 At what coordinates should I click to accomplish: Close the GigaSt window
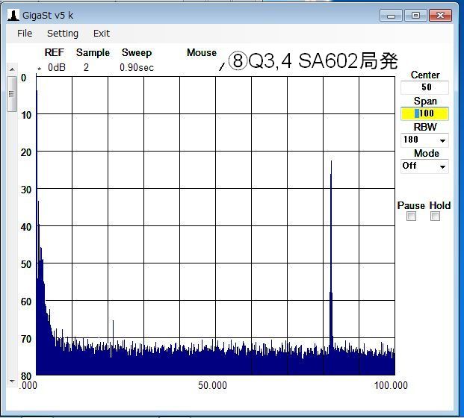[440, 16]
